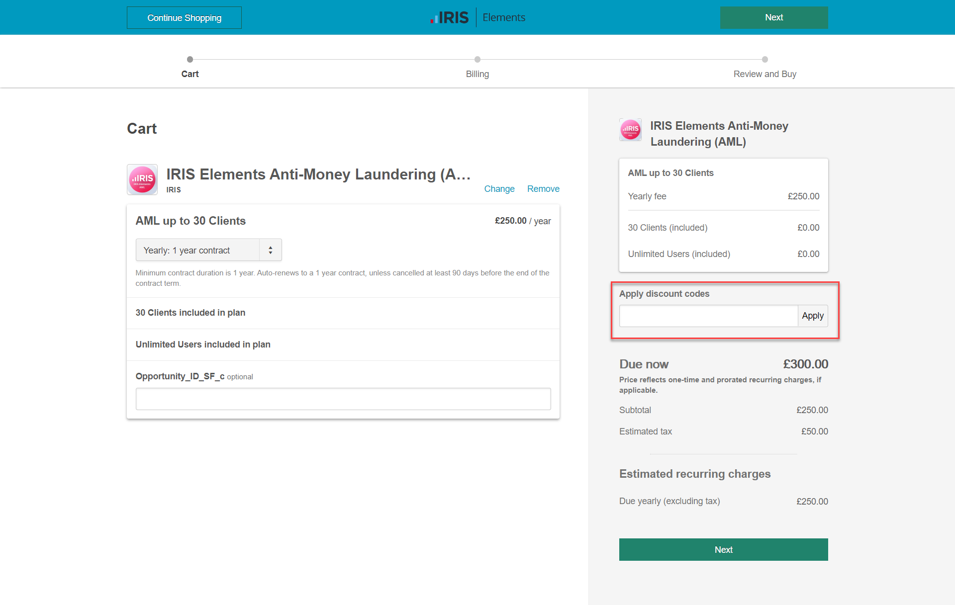Click the IRIS AML product icon in the cart

(x=142, y=179)
